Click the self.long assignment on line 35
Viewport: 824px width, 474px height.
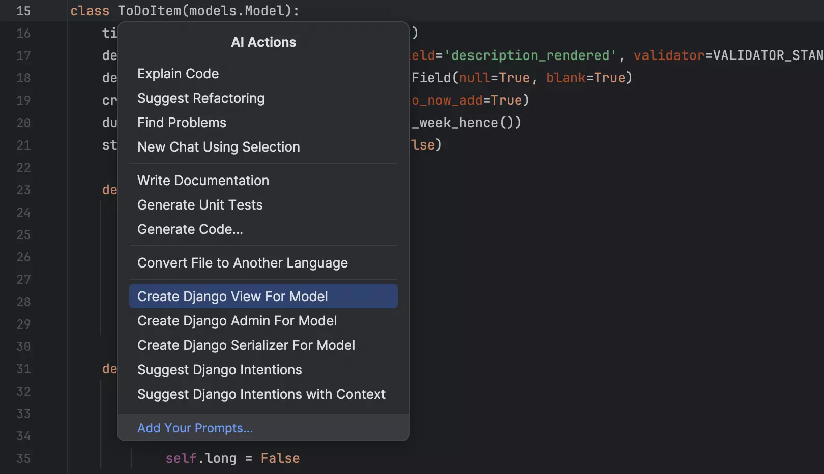point(232,458)
